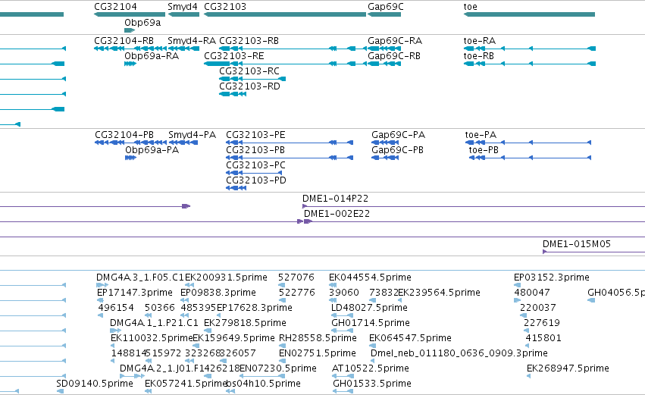
Task: Click EST EK064547.5prime label
Action: pyautogui.click(x=410, y=338)
